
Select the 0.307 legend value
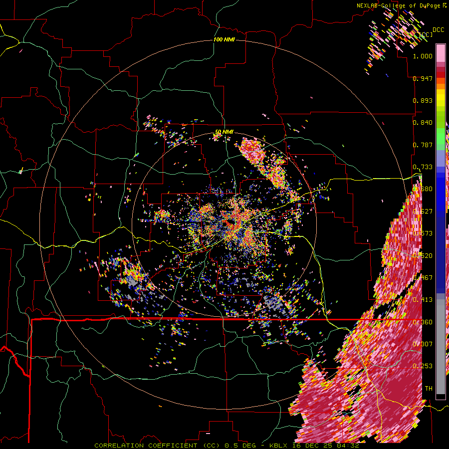tap(423, 344)
